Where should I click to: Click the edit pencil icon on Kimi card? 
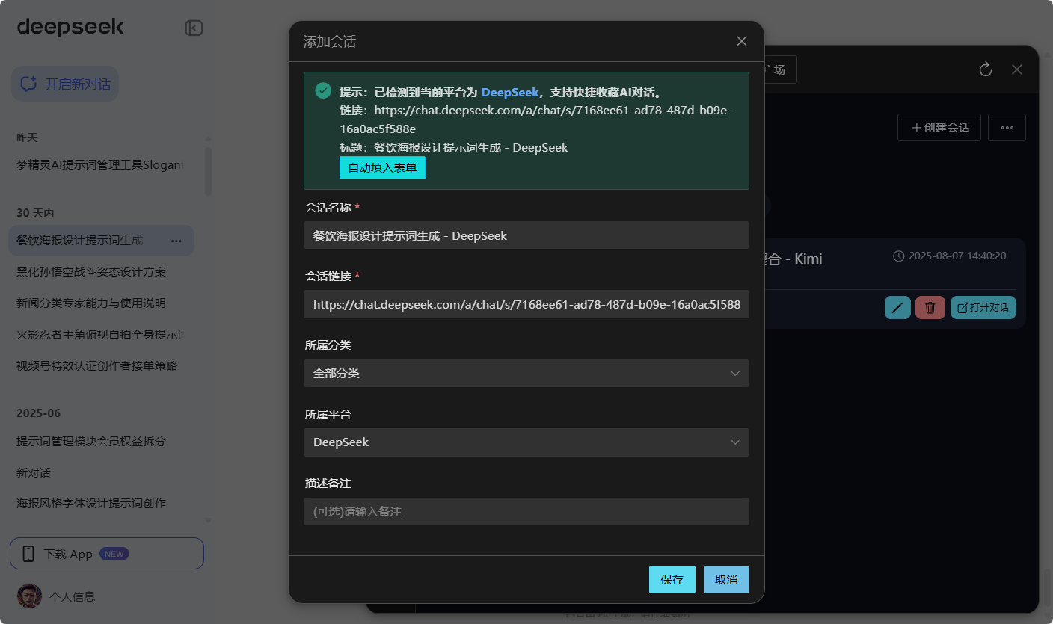pyautogui.click(x=897, y=308)
